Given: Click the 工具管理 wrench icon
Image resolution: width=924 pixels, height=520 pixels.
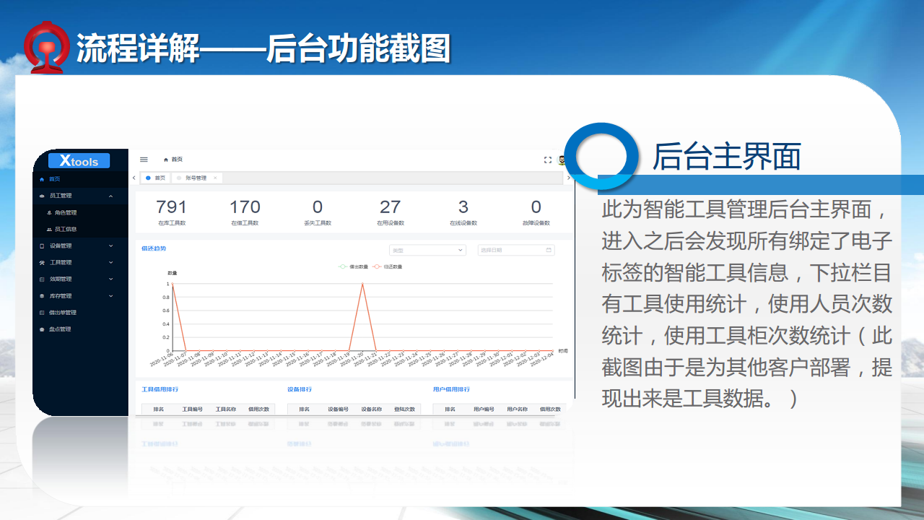Looking at the screenshot, I should 42,262.
